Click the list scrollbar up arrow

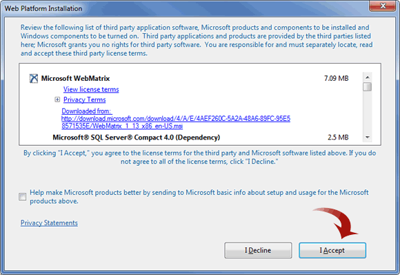point(368,77)
